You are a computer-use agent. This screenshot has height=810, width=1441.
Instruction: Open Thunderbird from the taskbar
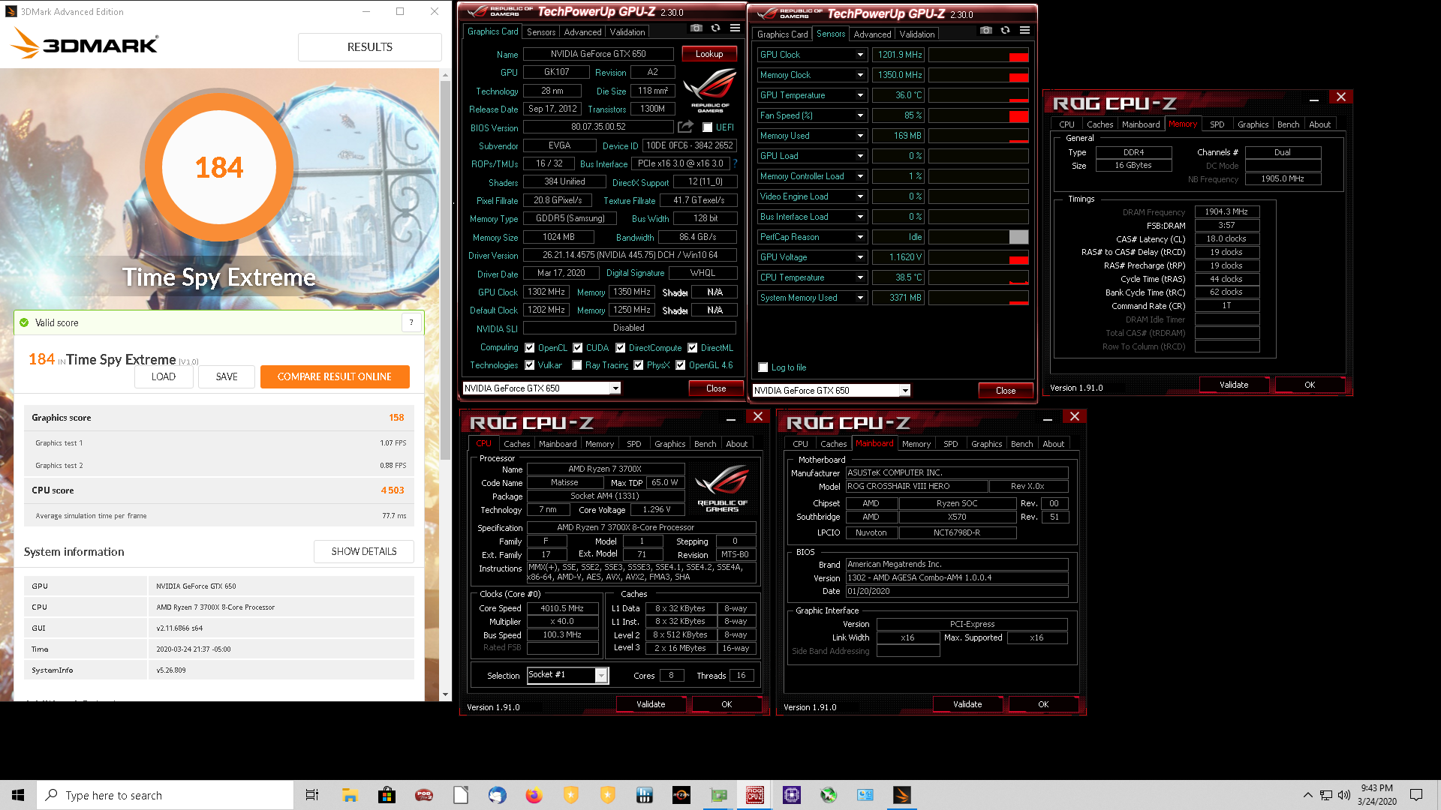point(497,795)
